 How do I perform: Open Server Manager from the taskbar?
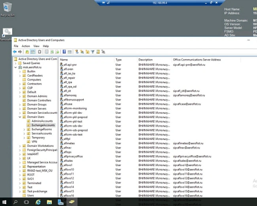tap(60, 202)
